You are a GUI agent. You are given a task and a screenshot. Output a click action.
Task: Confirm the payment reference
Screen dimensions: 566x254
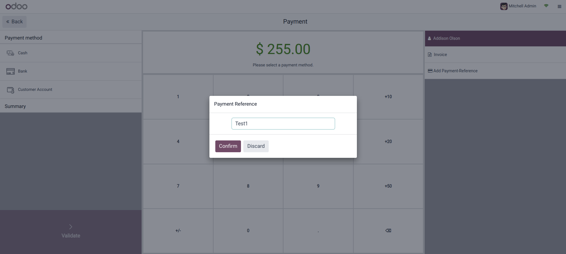pos(228,146)
